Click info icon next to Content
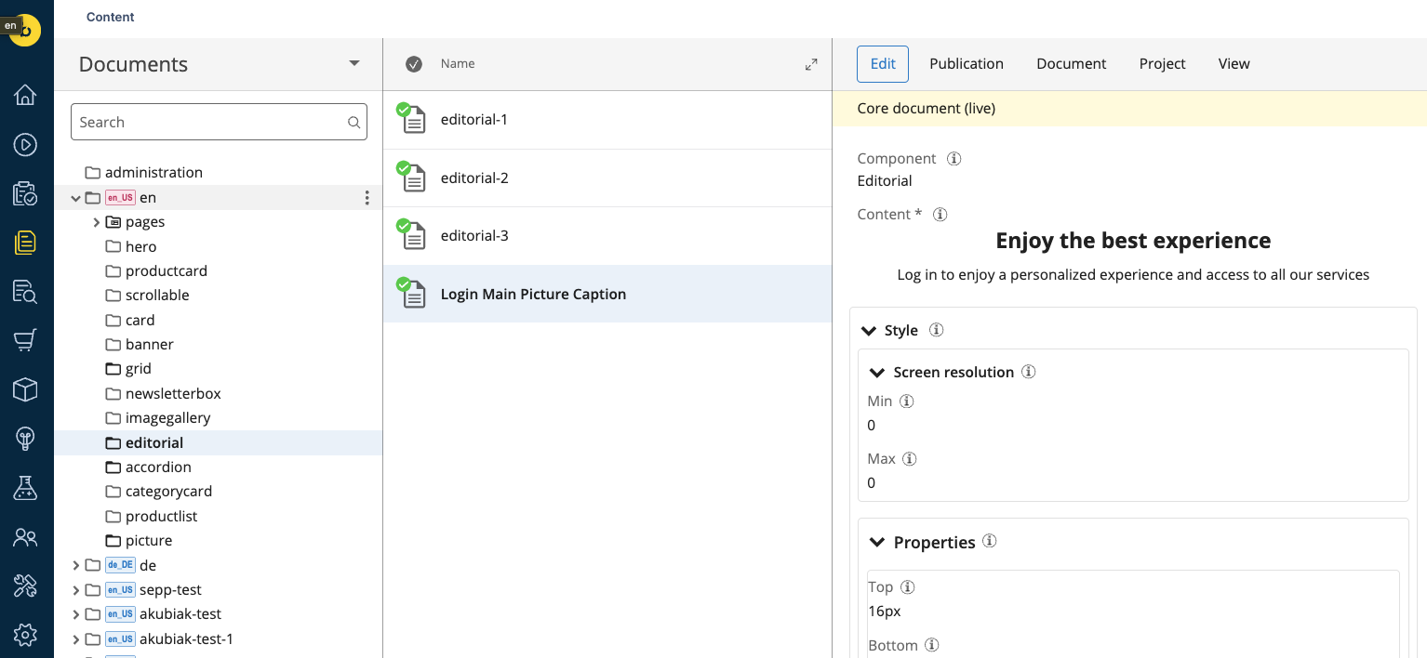 (940, 214)
